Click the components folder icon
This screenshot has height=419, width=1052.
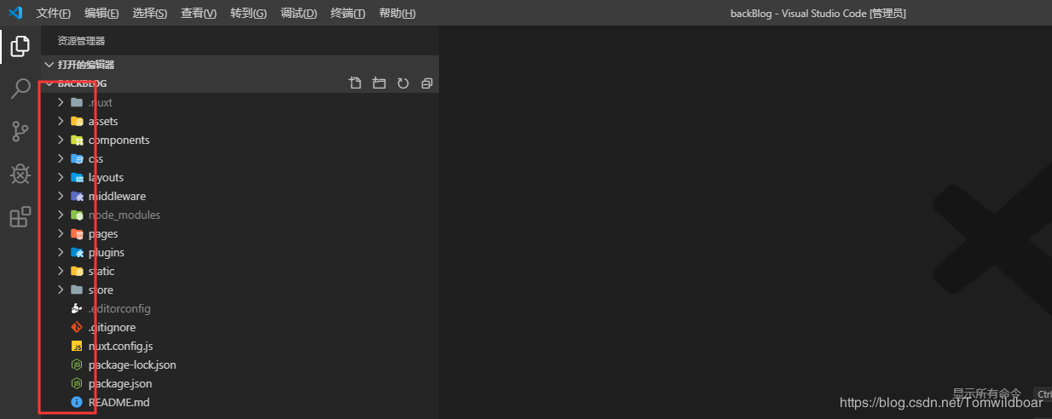point(77,140)
